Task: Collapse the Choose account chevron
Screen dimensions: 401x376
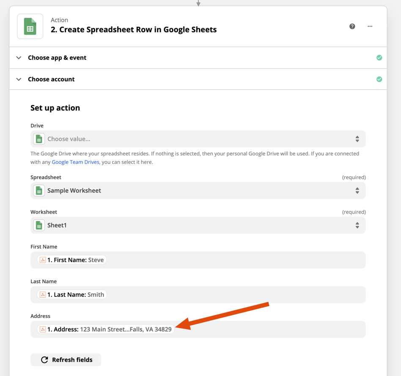Action: [x=19, y=79]
